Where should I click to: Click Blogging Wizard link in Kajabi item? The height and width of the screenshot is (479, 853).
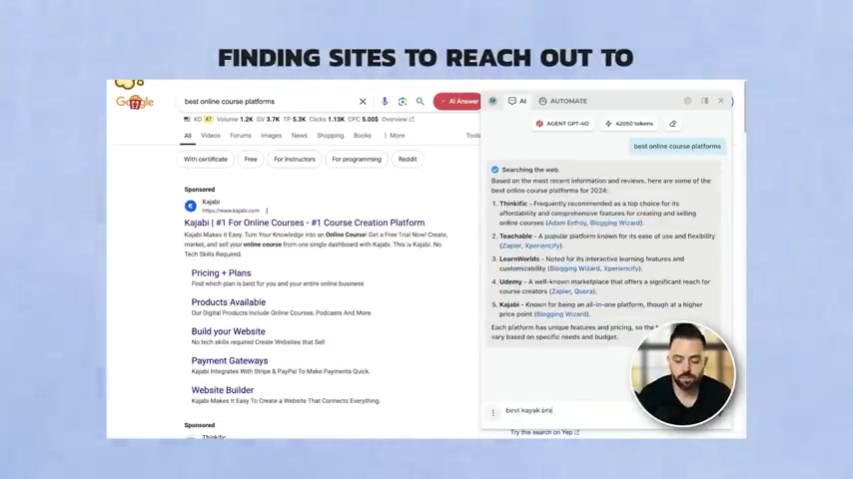[561, 314]
